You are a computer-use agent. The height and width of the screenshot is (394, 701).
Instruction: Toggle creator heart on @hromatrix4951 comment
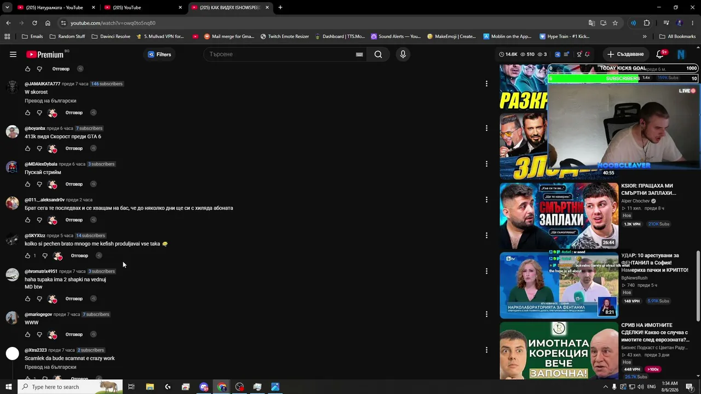pos(52,299)
